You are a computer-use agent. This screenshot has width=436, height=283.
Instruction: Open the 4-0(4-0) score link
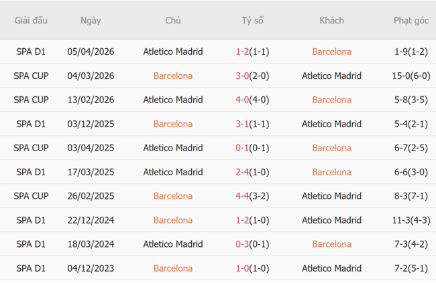click(252, 100)
